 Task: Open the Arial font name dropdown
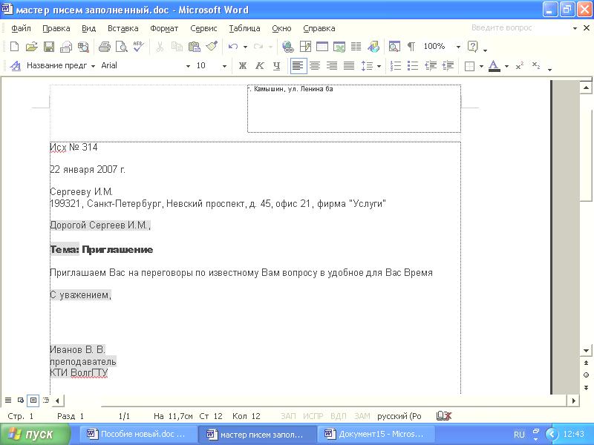click(188, 66)
